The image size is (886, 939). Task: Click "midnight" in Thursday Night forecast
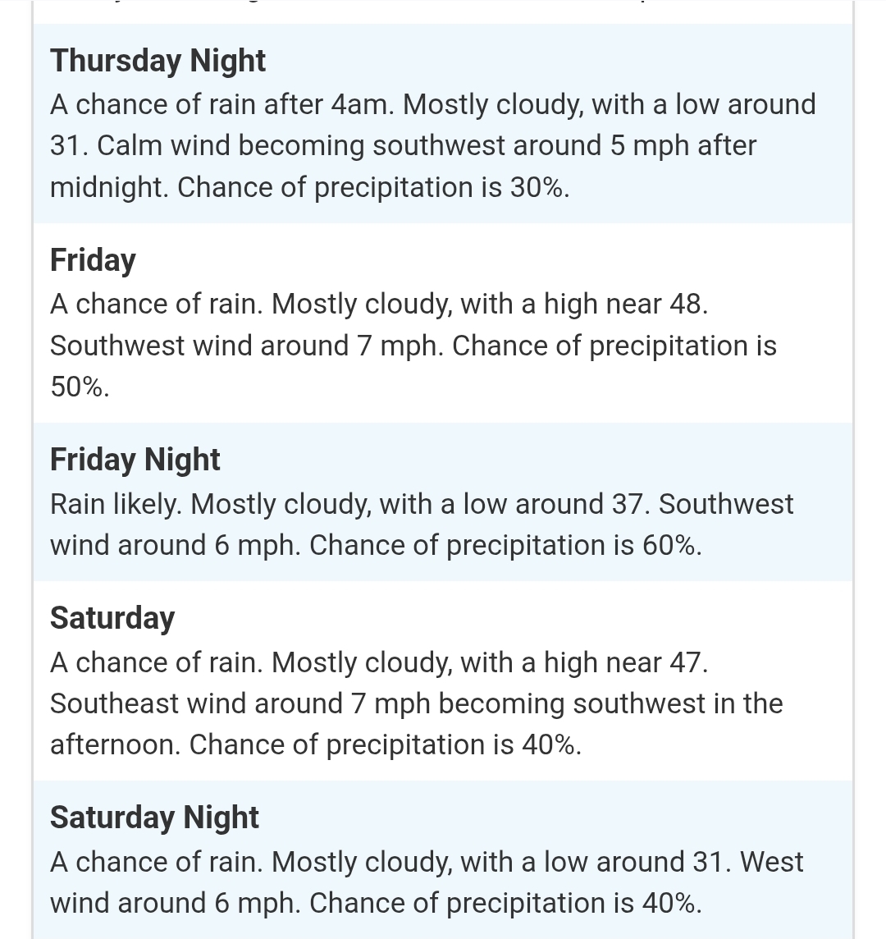108,187
